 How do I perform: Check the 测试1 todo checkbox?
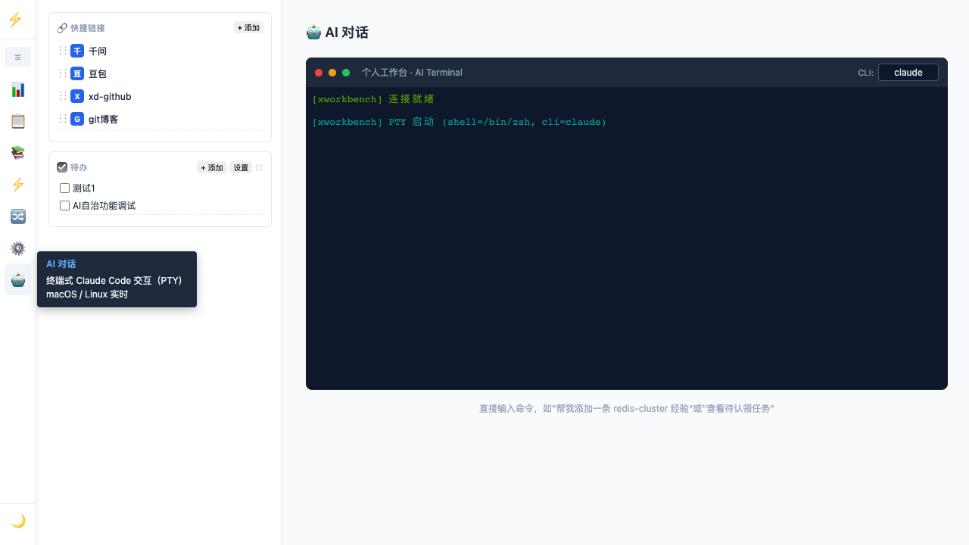point(64,188)
